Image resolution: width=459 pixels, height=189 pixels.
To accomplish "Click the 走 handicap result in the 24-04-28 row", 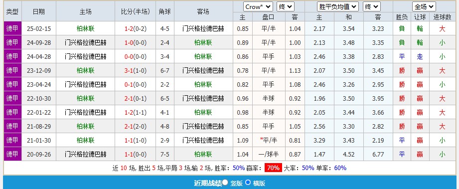I will click(x=420, y=56).
